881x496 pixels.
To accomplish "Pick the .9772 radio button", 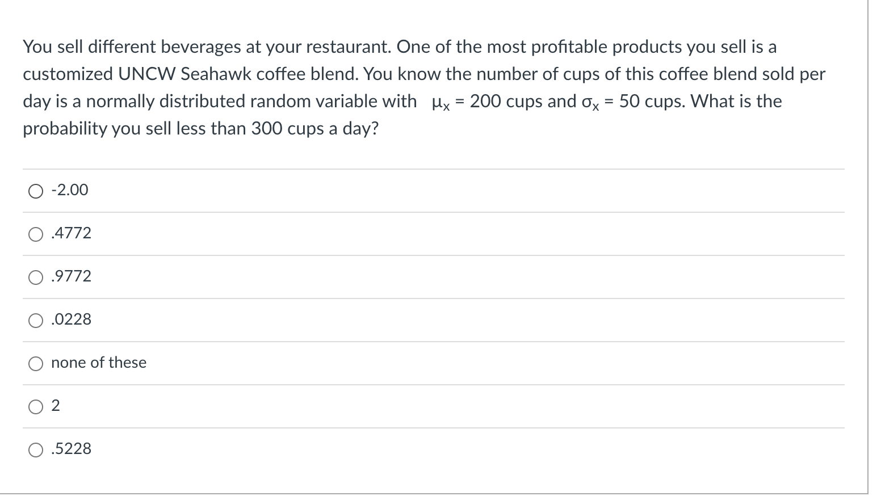I will click(35, 277).
